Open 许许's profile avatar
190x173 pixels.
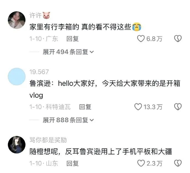tap(17, 20)
